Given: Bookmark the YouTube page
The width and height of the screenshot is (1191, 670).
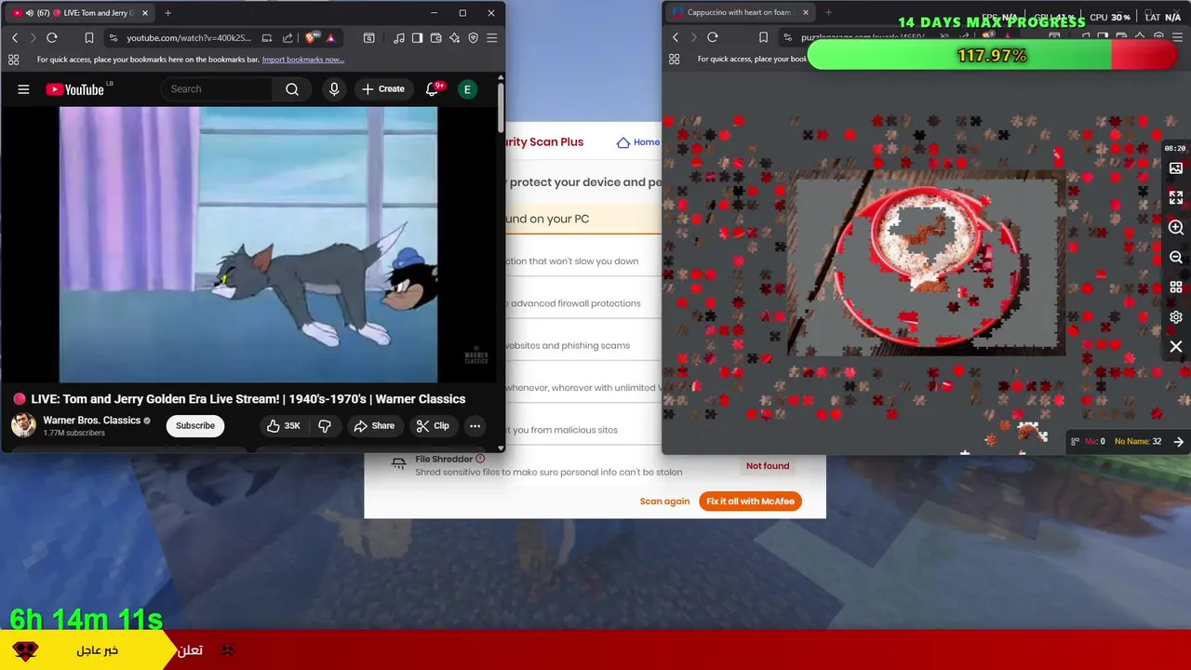Looking at the screenshot, I should pyautogui.click(x=89, y=38).
